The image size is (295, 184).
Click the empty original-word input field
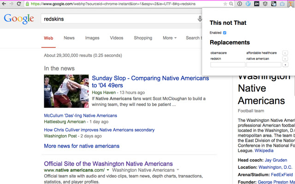pyautogui.click(x=228, y=65)
